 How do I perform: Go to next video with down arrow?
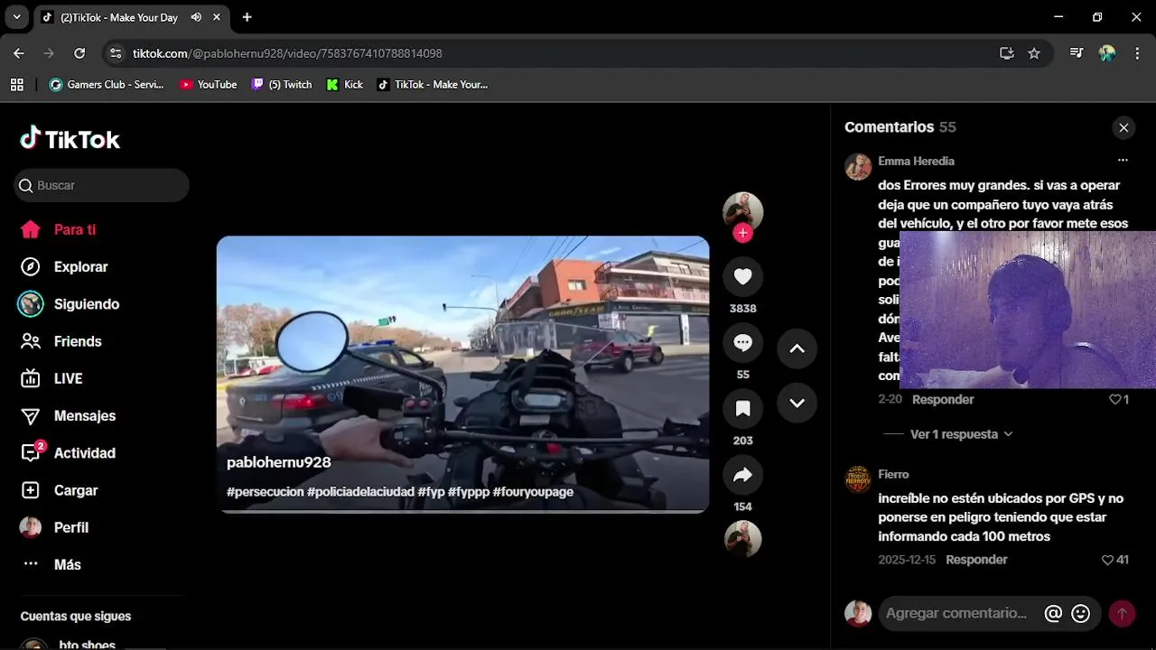click(x=797, y=403)
